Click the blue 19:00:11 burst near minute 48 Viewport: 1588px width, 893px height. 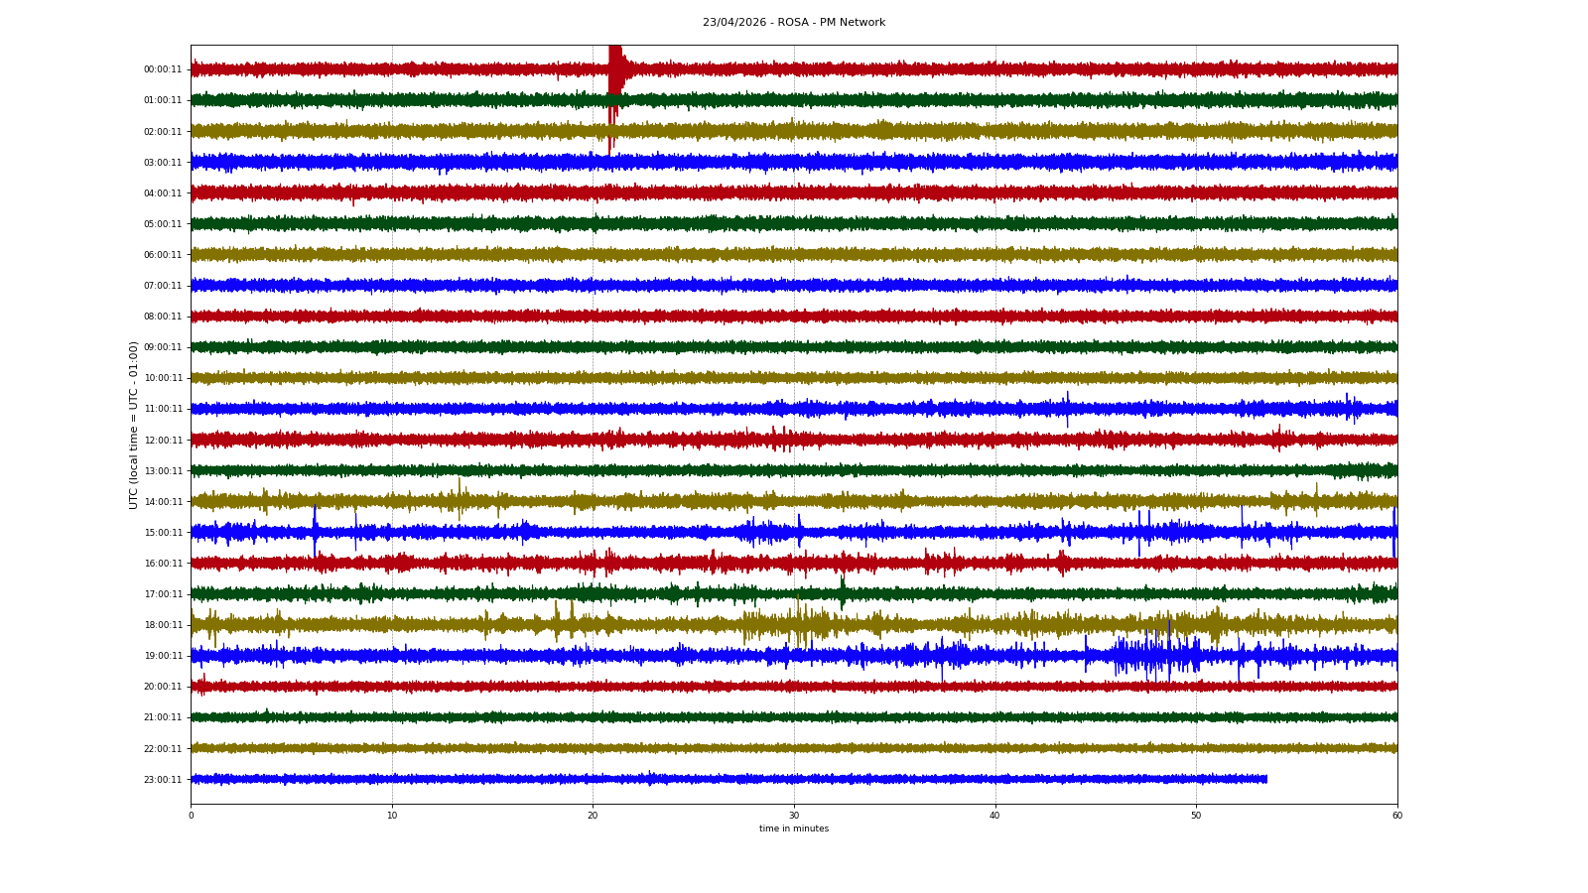pyautogui.click(x=1156, y=656)
